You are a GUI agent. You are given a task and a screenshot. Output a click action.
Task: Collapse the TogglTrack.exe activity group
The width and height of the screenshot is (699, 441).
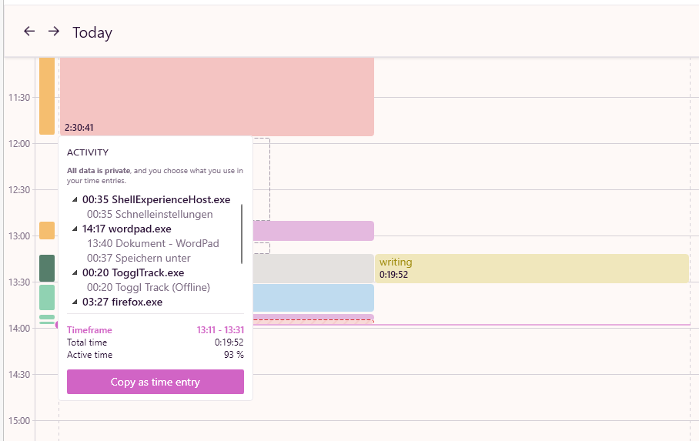coord(75,273)
